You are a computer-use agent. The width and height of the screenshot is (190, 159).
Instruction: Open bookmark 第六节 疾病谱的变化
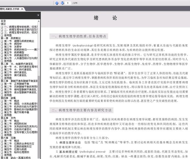click(x=16, y=55)
